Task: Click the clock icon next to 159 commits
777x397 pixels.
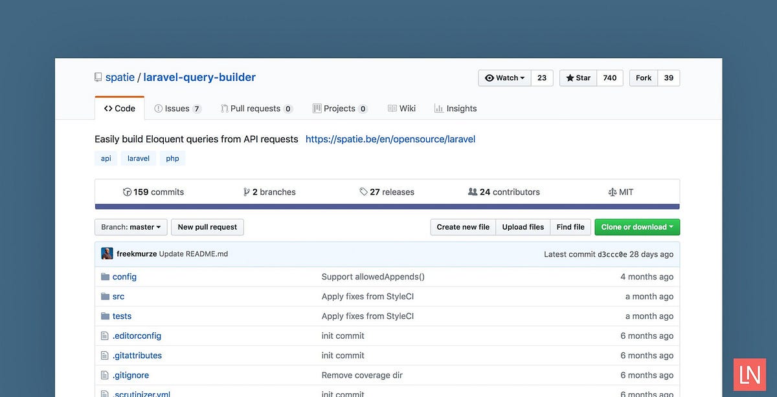Action: click(128, 191)
